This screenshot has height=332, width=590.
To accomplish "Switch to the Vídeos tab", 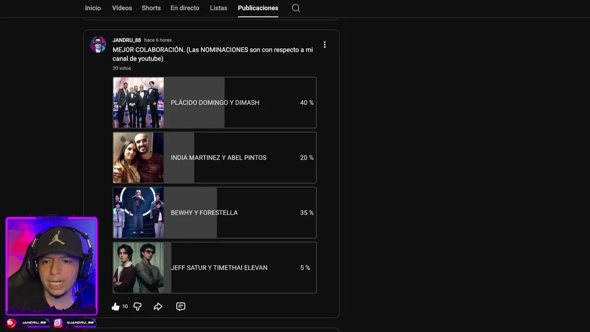I will 122,8.
